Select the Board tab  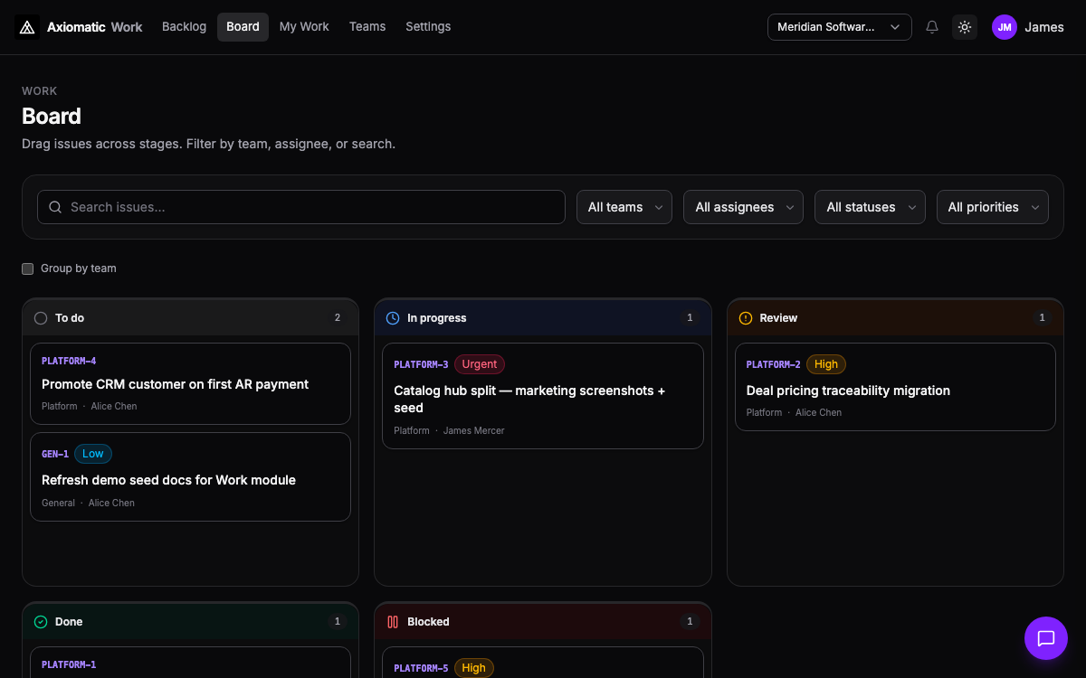point(243,27)
